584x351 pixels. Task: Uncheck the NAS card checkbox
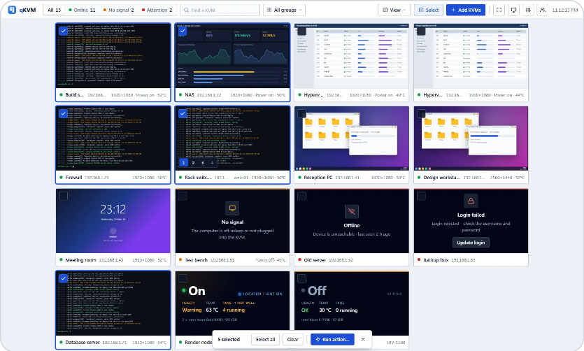(183, 31)
